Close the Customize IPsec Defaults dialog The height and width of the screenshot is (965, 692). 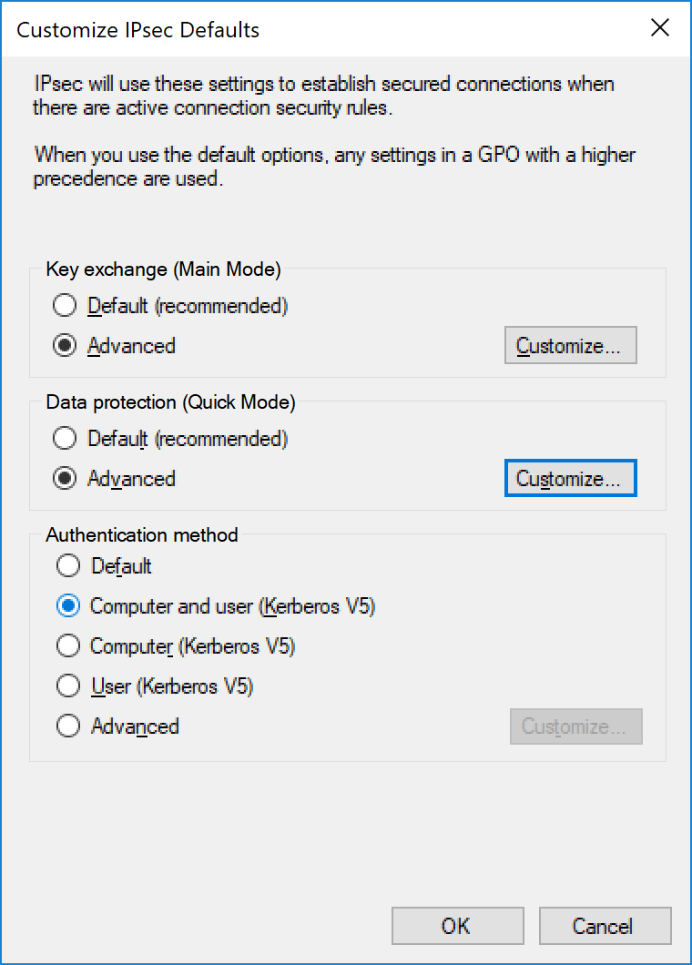(x=660, y=27)
